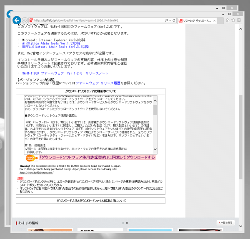
Task: Click the first recommended thumbnail card
Action: tap(50, 230)
